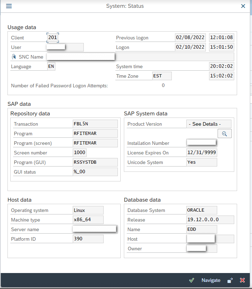The image size is (252, 289).
Task: Click the Client field showing 201
Action: click(53, 38)
